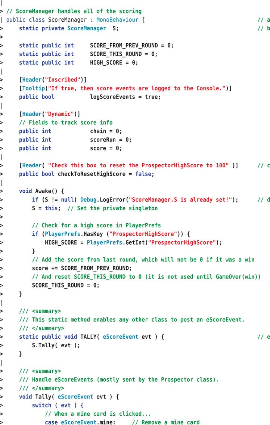Click the "PlayerPrefs.HasKey" condition line
Viewport: 270px width, 425px height.
pyautogui.click(x=111, y=234)
